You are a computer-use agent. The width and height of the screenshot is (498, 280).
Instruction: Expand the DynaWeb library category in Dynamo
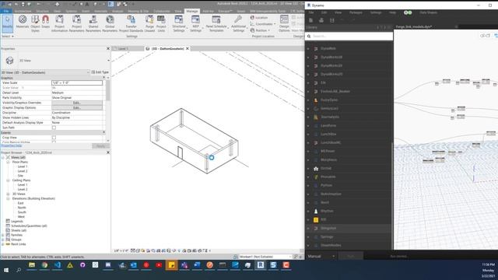(308, 48)
